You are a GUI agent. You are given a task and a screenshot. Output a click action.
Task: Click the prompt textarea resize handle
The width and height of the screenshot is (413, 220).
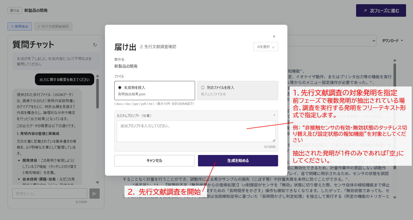(274, 140)
